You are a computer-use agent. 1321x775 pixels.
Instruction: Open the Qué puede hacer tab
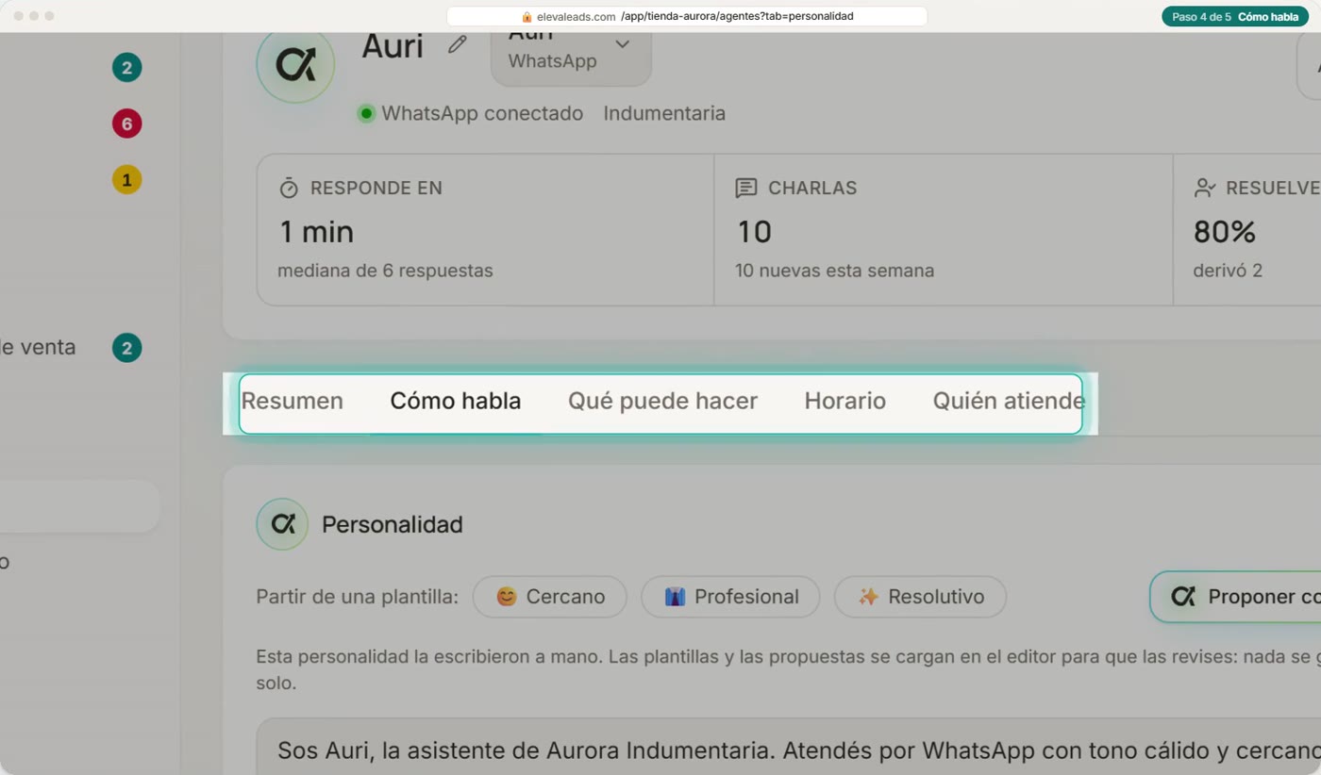(662, 401)
